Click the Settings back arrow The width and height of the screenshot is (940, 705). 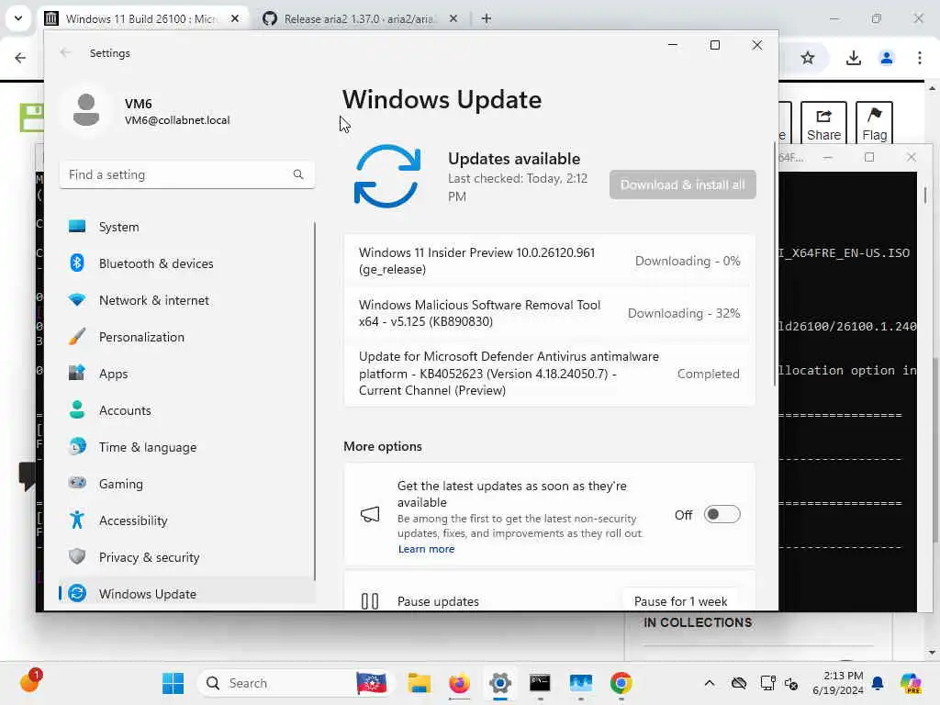[65, 52]
